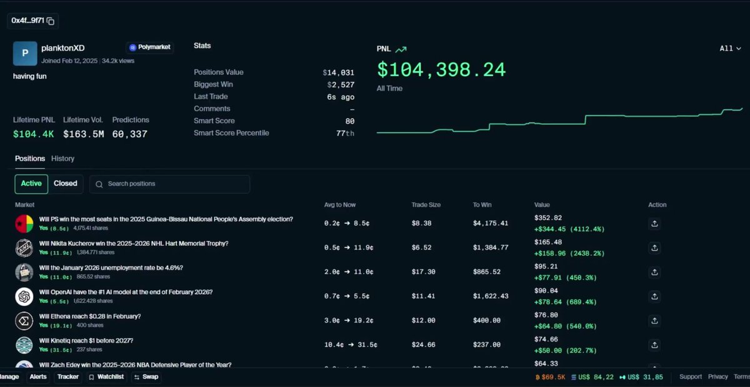Focus the Search positions field
Screen dimensions: 750x387
coord(170,184)
